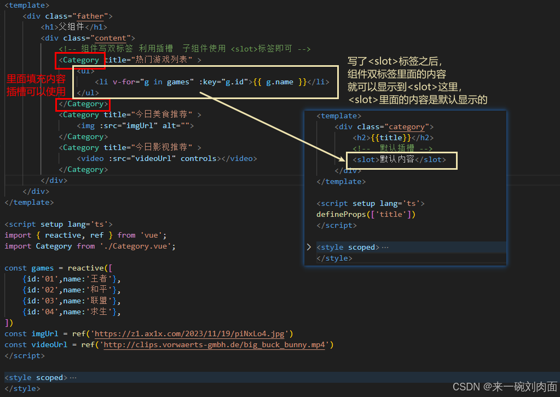Screen dimensions: 560x397
Task: Open the big_buck_bunny.mp4 video URL
Action: click(214, 345)
